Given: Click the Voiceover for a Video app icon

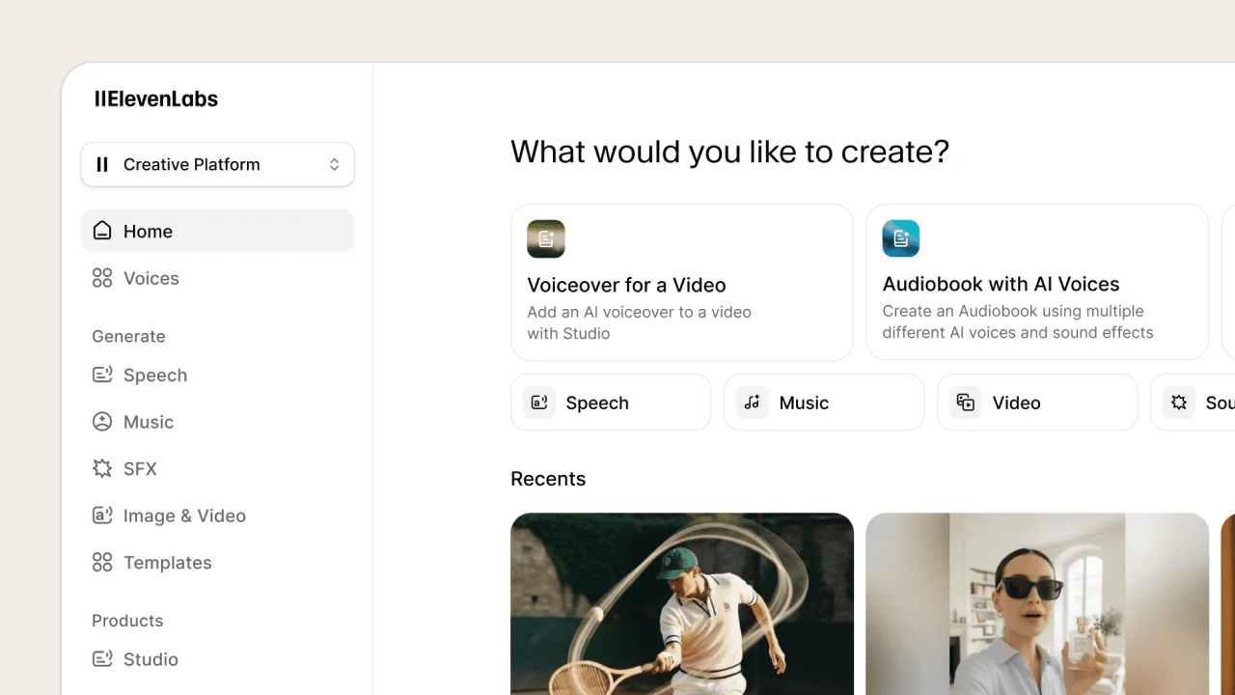Looking at the screenshot, I should pyautogui.click(x=546, y=238).
